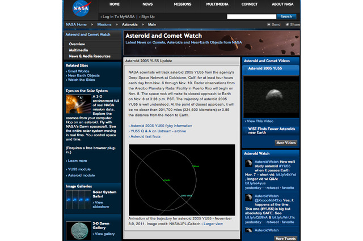363x241 pixels.
Task: Open the Overview sidebar item
Action: tap(77, 44)
